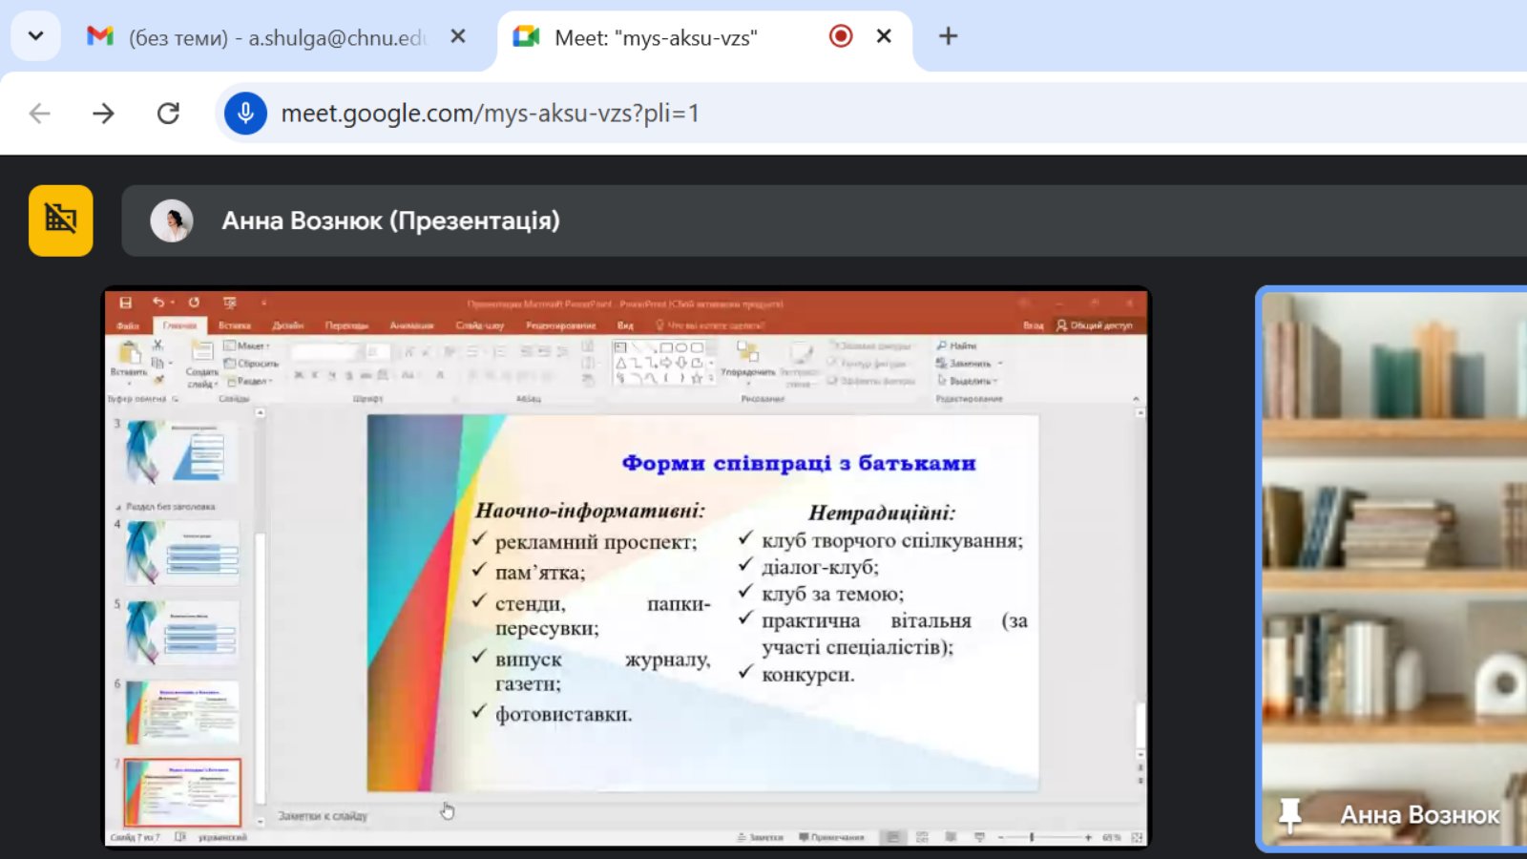Select slide 5 thumbnail in the slide panel

tap(182, 632)
